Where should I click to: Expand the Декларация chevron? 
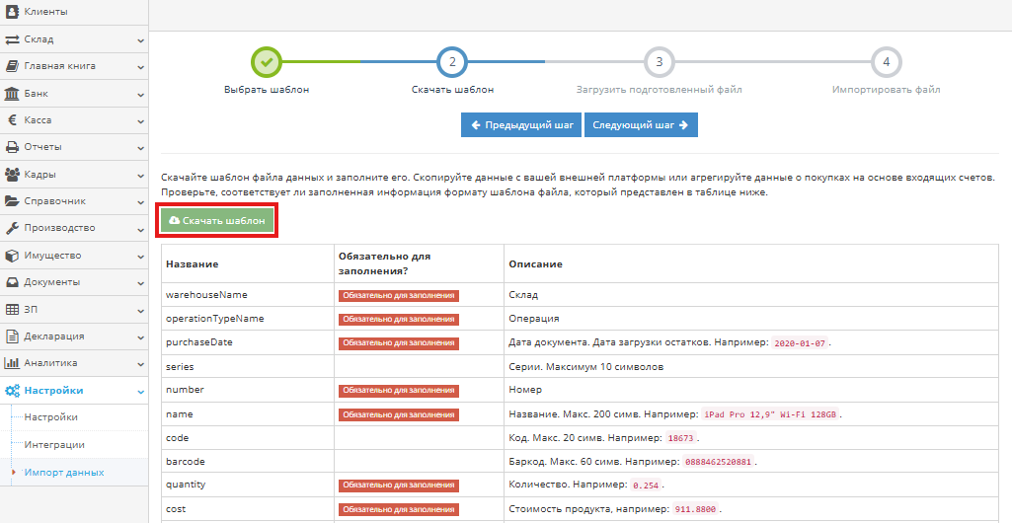click(140, 336)
